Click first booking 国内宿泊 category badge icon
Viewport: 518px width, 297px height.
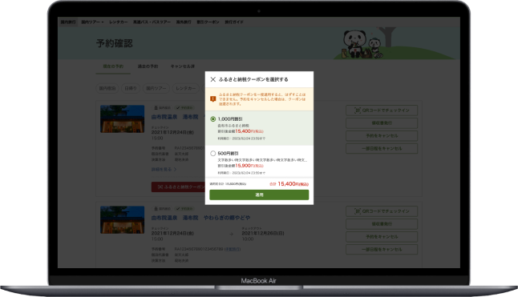[156, 108]
